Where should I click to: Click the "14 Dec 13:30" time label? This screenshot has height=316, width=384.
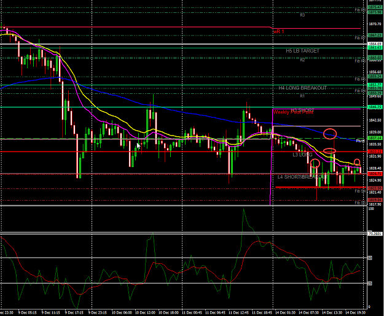coord(332,312)
